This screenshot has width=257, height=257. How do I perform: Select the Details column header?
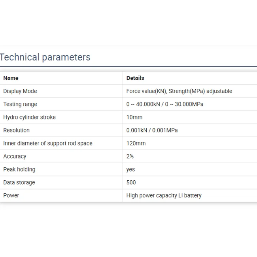[x=135, y=78]
